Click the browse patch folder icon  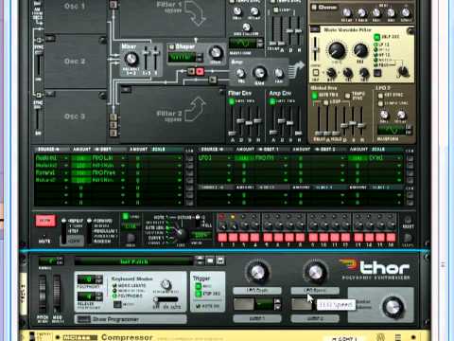[210, 260]
